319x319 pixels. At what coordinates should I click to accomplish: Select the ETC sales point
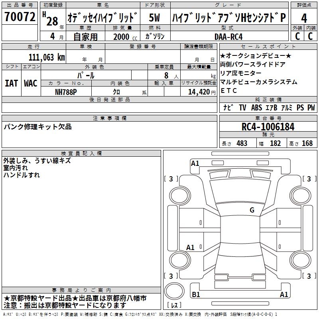[x=228, y=91]
